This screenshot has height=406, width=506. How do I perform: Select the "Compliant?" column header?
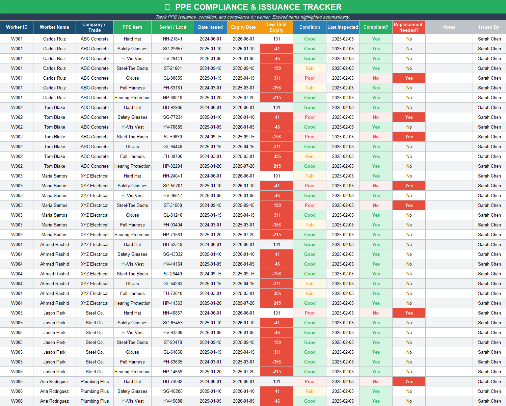click(376, 27)
